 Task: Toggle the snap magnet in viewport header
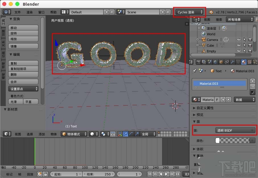point(125,134)
